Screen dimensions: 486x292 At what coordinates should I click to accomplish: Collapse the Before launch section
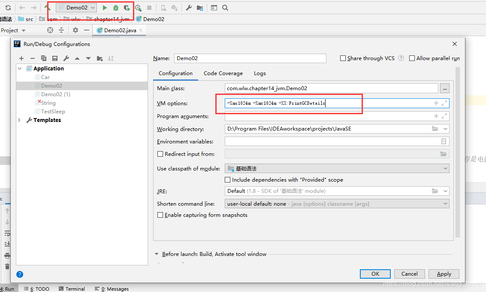[x=157, y=254]
